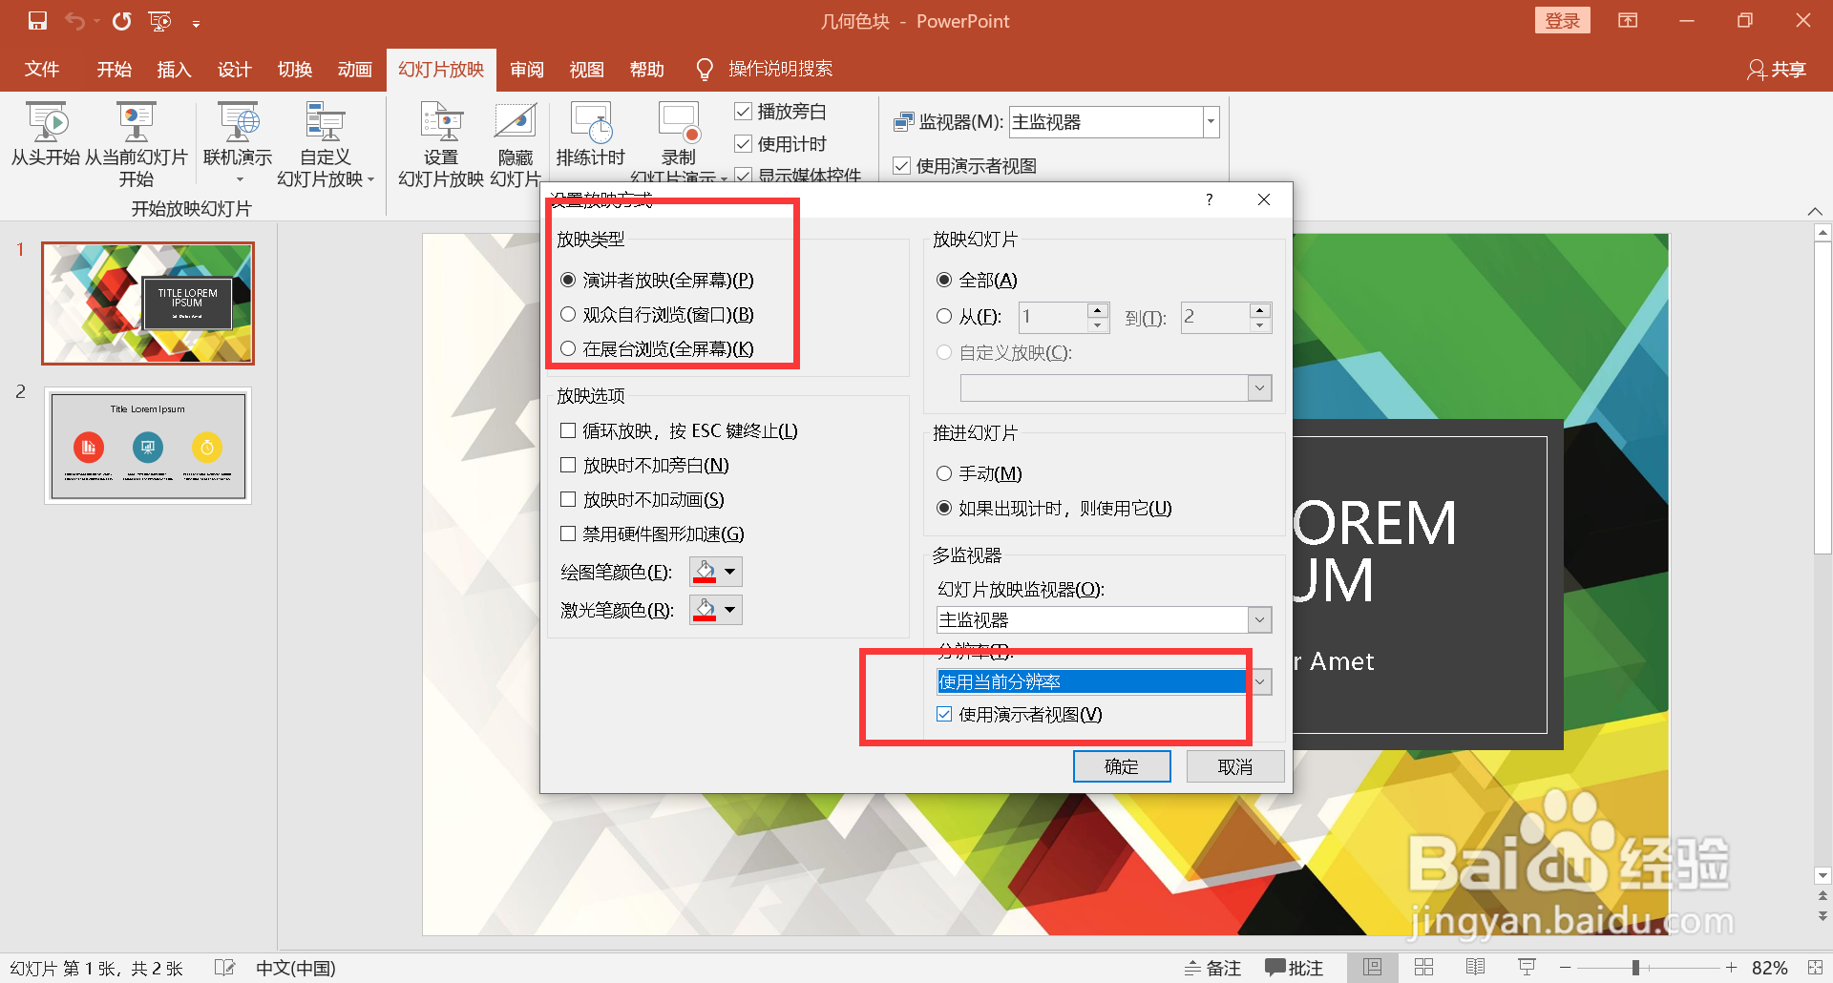Click the 从 slide number field
The image size is (1833, 983).
click(x=1053, y=317)
